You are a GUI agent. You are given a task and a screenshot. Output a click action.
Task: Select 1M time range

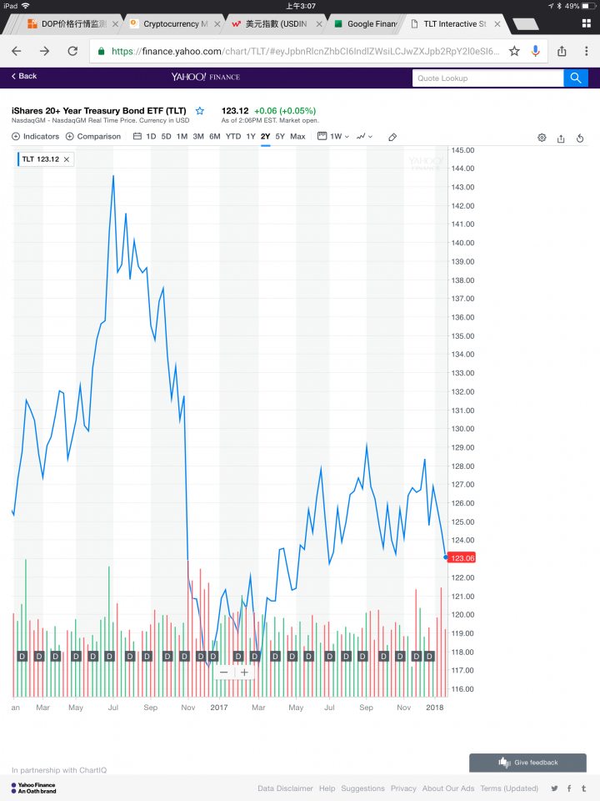click(x=182, y=136)
